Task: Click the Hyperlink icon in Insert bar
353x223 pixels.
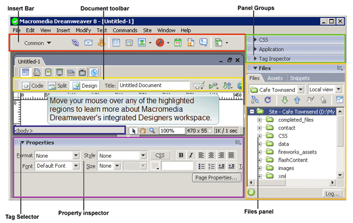Action: click(x=75, y=42)
